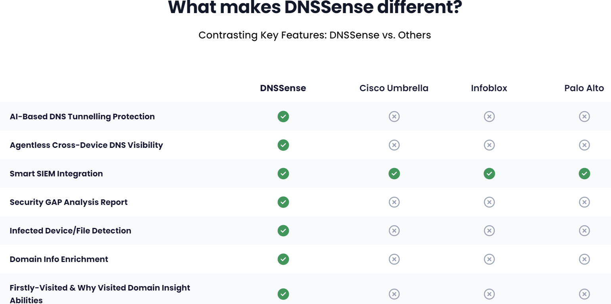The image size is (611, 304).
Task: Click Cisco Umbrella cross for AI-Based DNS Tunnelling Protection
Action: point(394,117)
